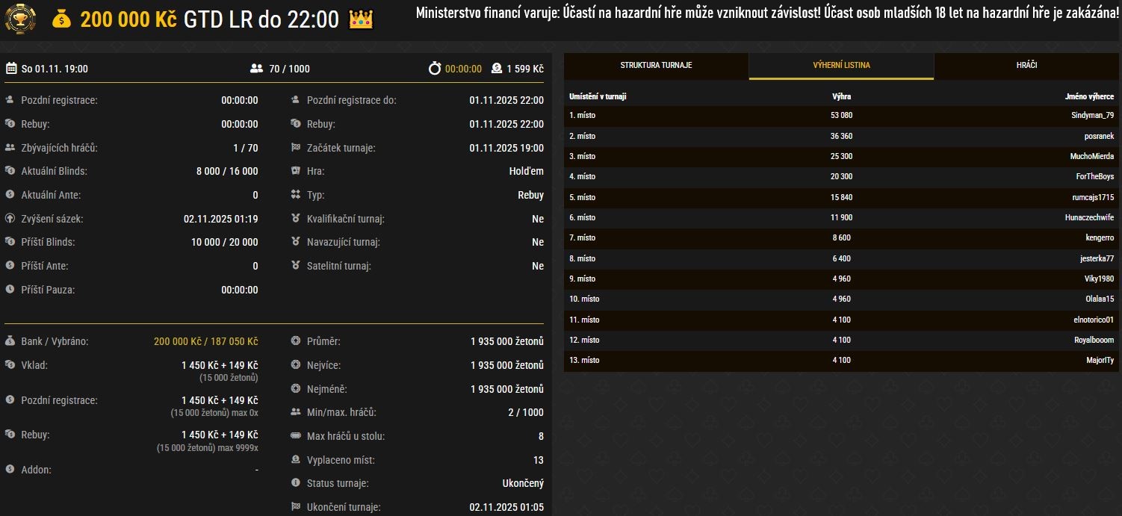This screenshot has width=1122, height=516.
Task: Open the Struktura turnaje tab
Action: click(x=656, y=66)
